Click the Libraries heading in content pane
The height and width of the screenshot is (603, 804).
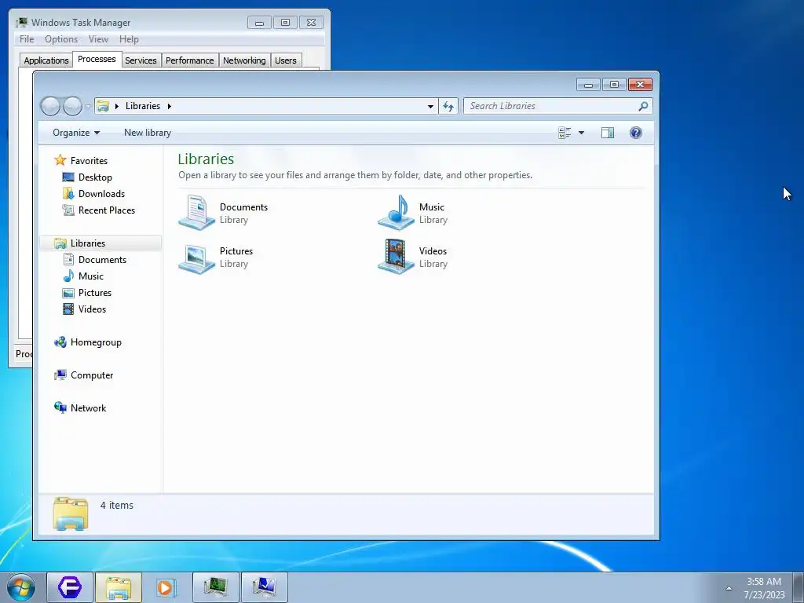click(206, 159)
